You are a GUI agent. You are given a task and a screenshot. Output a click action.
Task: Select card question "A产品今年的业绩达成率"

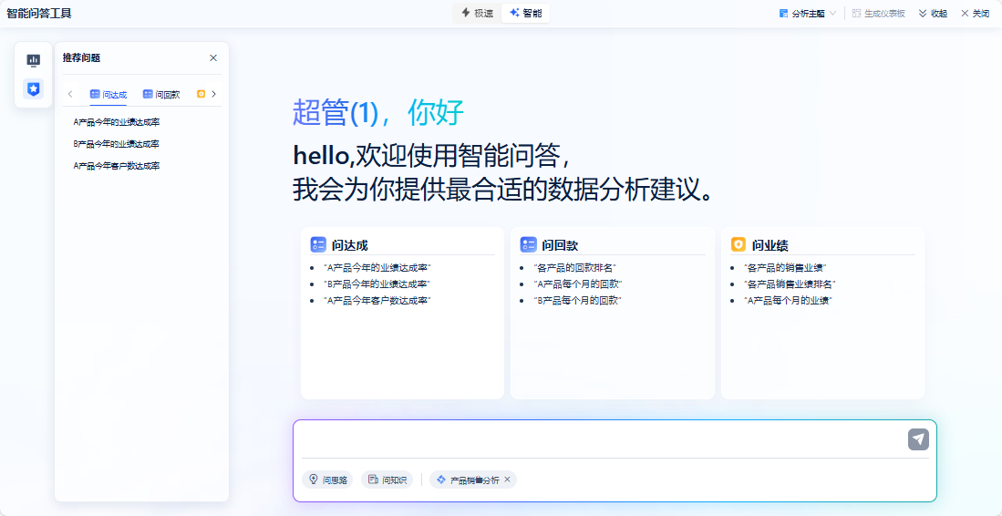click(x=377, y=268)
